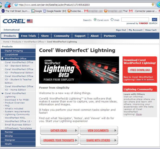Open Product Overview in the sidebar
This screenshot has width=160, height=149.
coord(15,103)
